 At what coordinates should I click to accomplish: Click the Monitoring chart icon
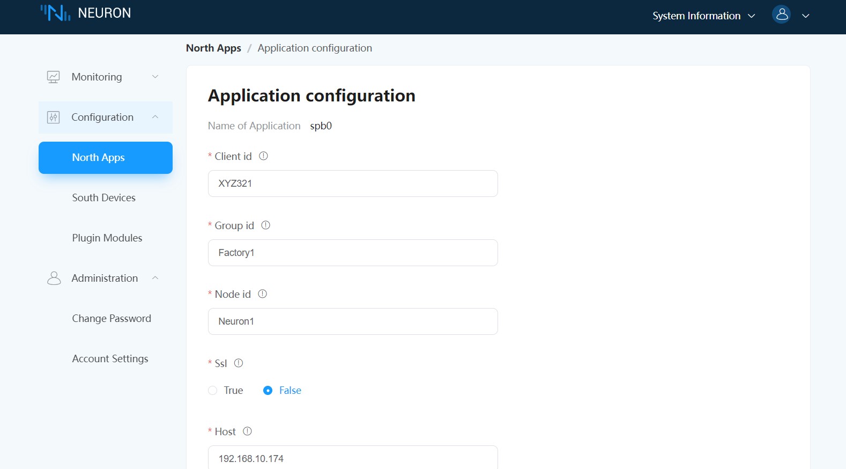point(53,77)
